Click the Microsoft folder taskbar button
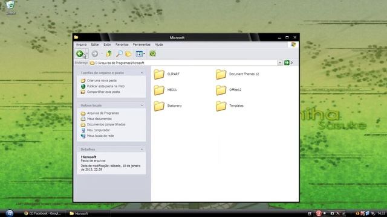The width and height of the screenshot is (387, 217). point(88,213)
